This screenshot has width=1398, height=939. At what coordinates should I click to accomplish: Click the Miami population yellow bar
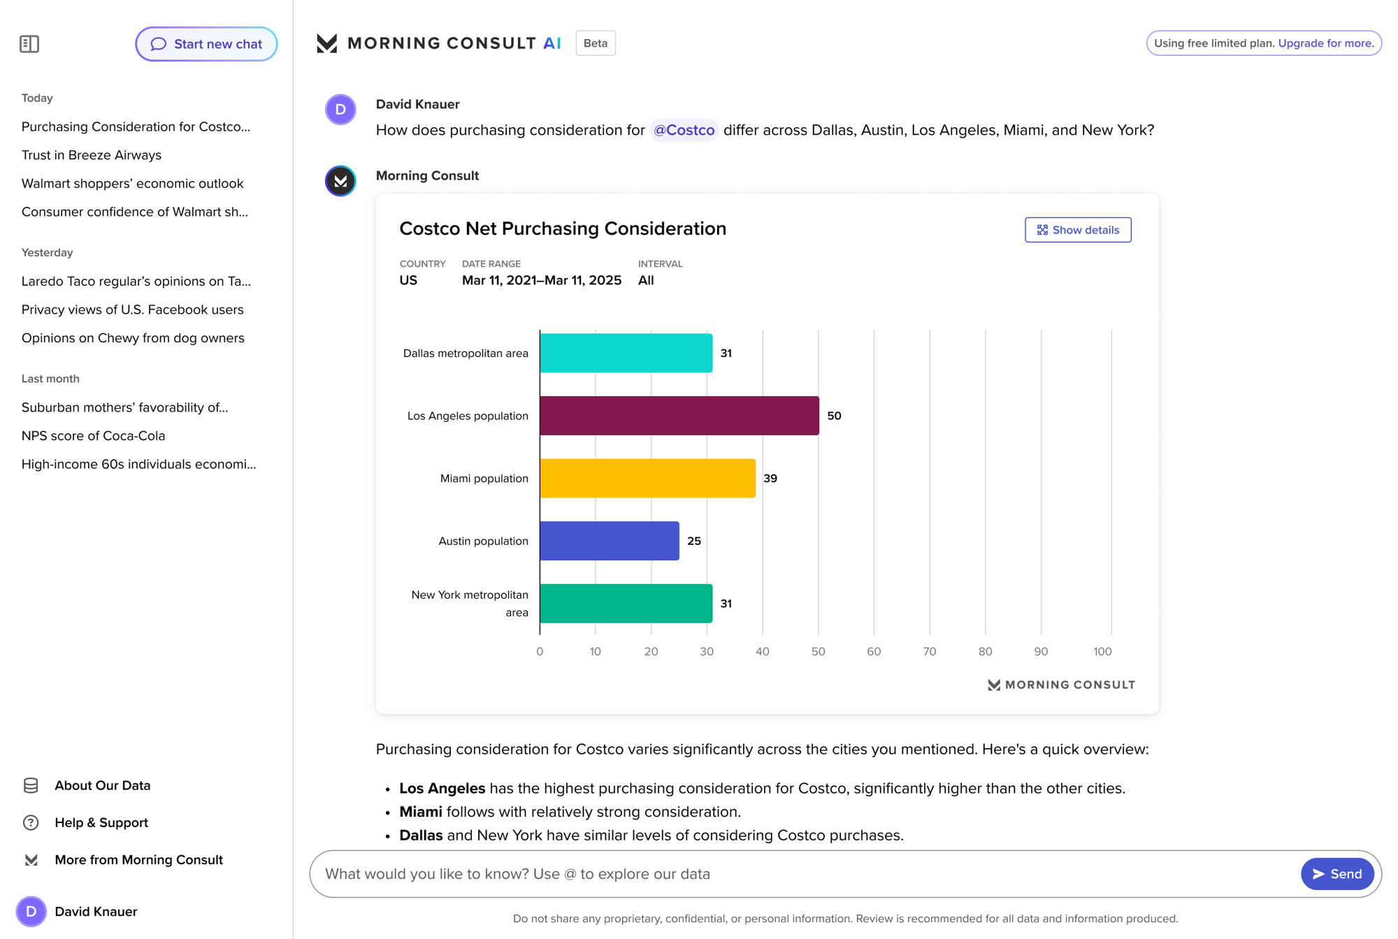coord(648,479)
